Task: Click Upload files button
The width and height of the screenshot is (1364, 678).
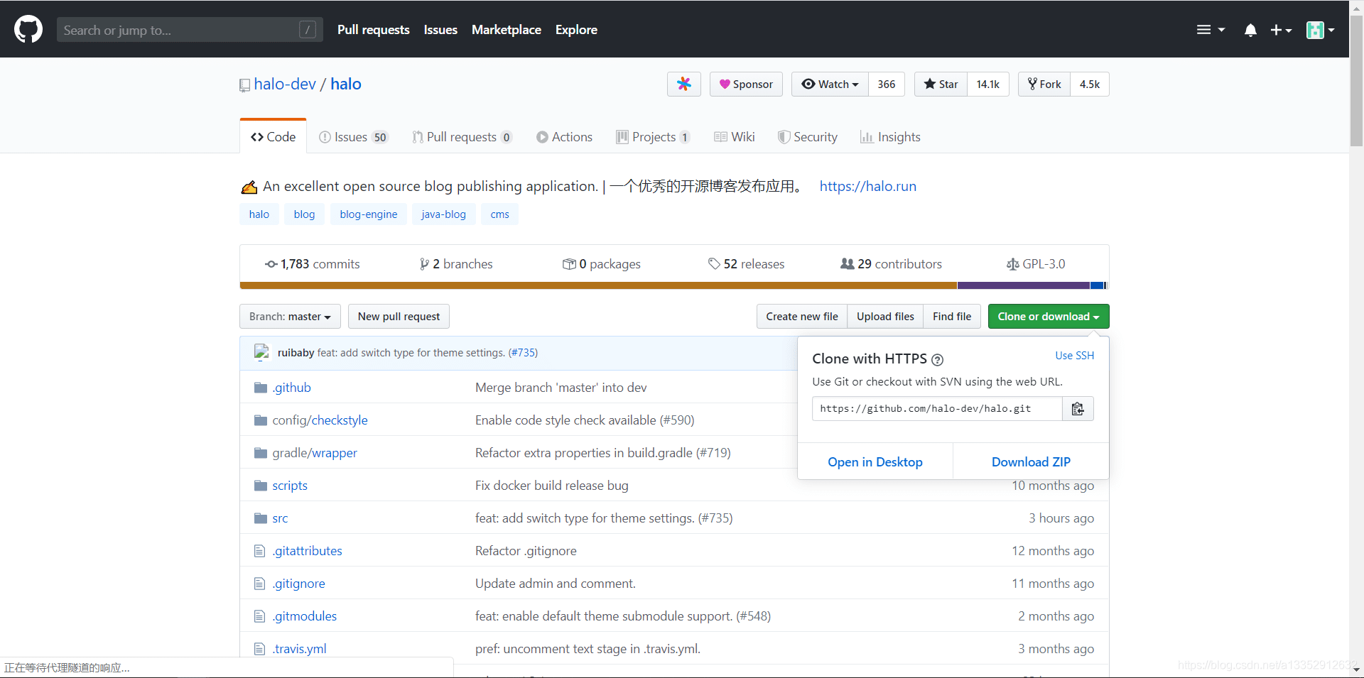Action: [x=885, y=317]
